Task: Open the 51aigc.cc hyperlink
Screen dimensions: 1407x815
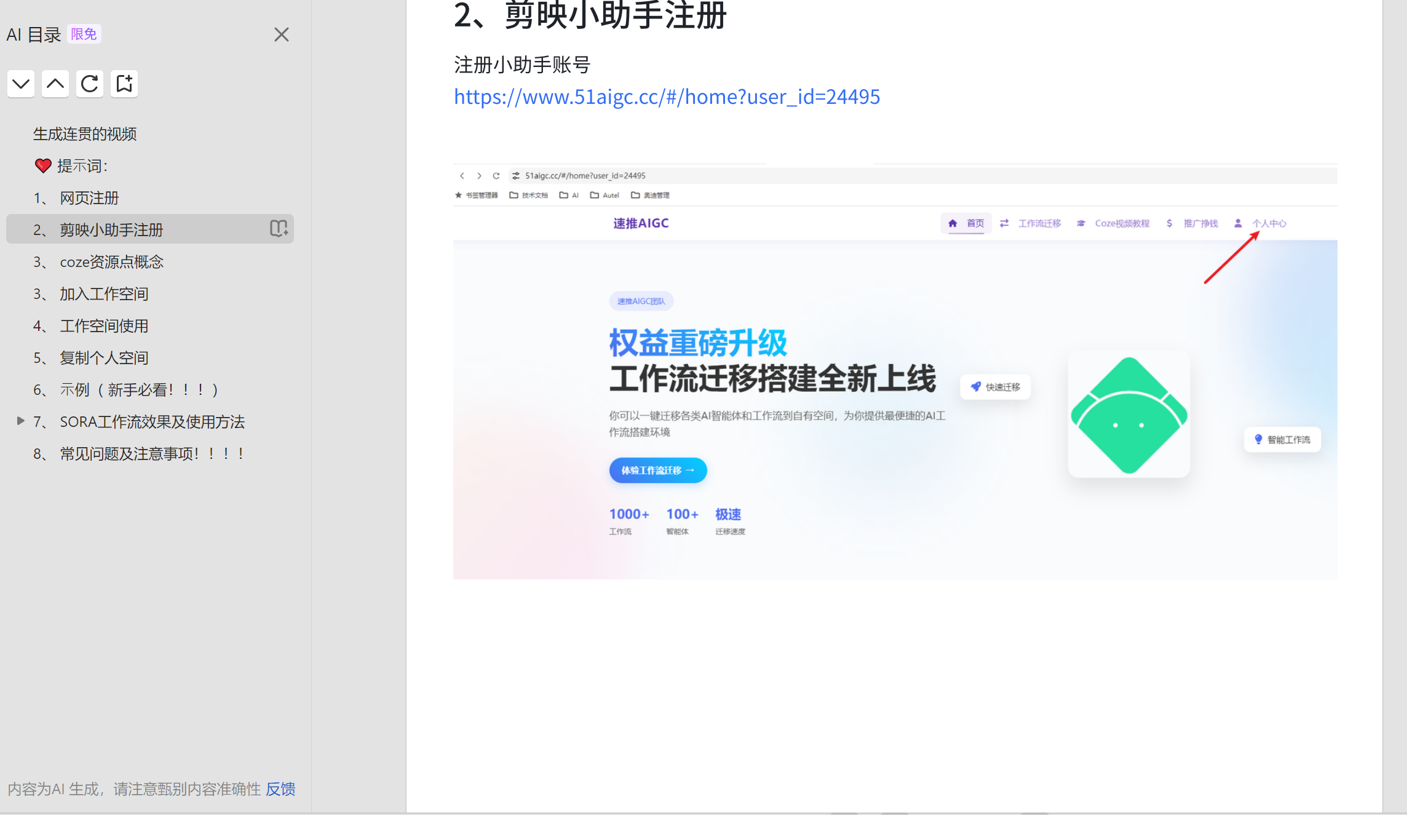Action: click(666, 97)
